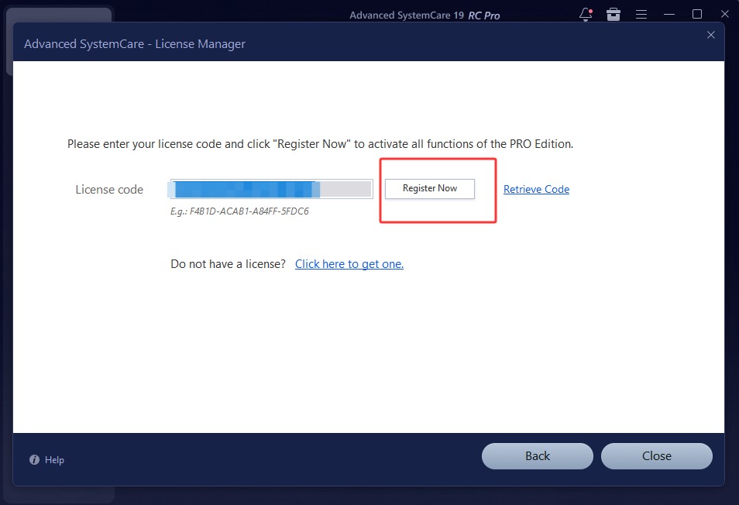Click the "Do not have a license?" text
The height and width of the screenshot is (505, 739).
pyautogui.click(x=228, y=264)
